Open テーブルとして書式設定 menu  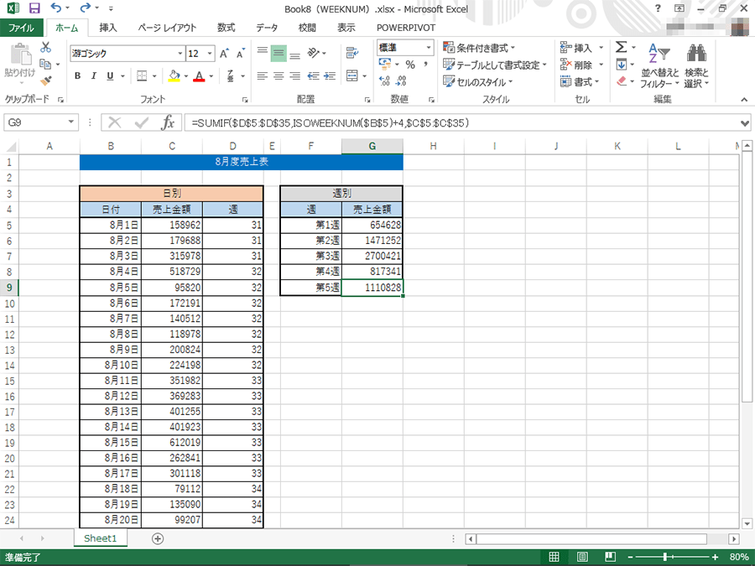[496, 65]
